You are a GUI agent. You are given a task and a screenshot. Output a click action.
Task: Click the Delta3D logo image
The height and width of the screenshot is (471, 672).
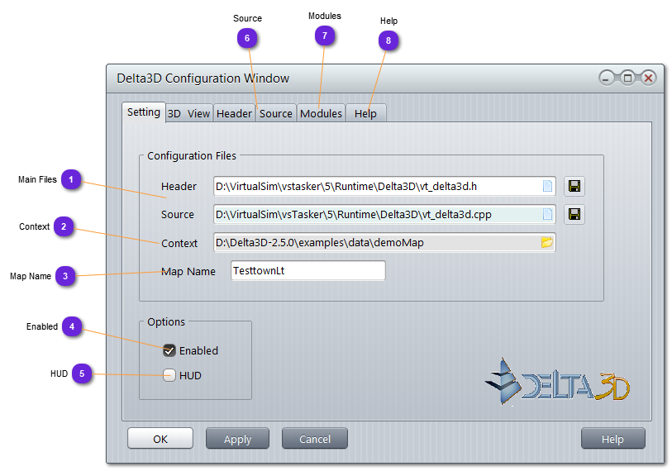[558, 381]
